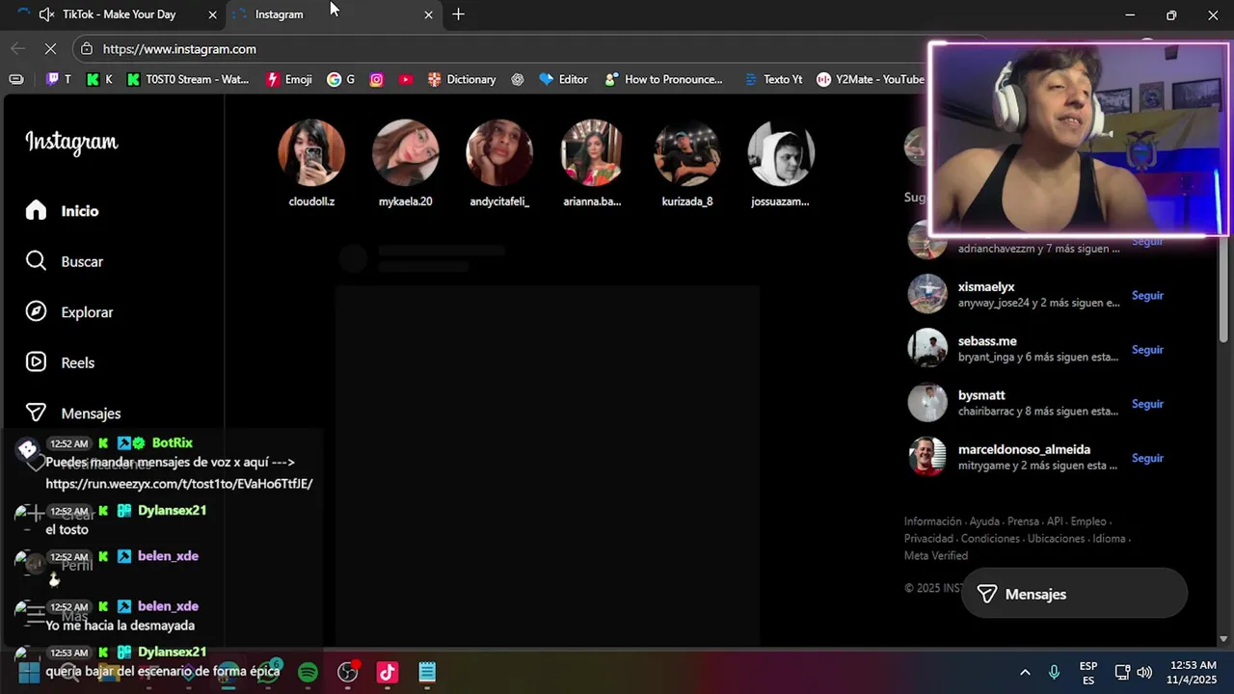Viewport: 1234px width, 694px height.
Task: Click sebass.me profile avatar
Action: pyautogui.click(x=927, y=348)
